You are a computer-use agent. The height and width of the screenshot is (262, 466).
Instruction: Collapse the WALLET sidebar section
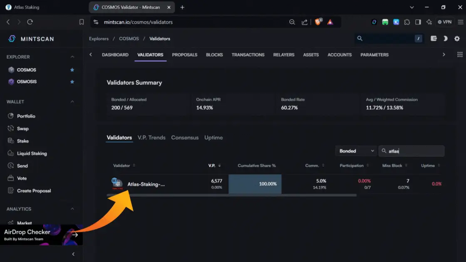[72, 102]
